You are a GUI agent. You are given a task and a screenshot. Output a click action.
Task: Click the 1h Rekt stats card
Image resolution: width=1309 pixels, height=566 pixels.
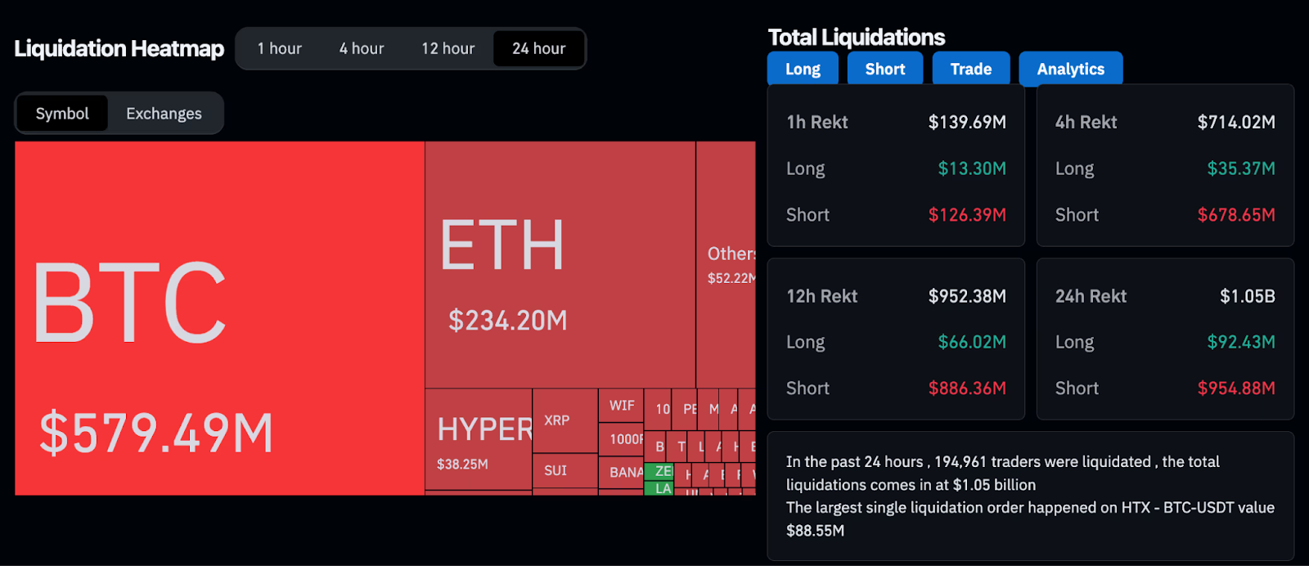pos(896,166)
